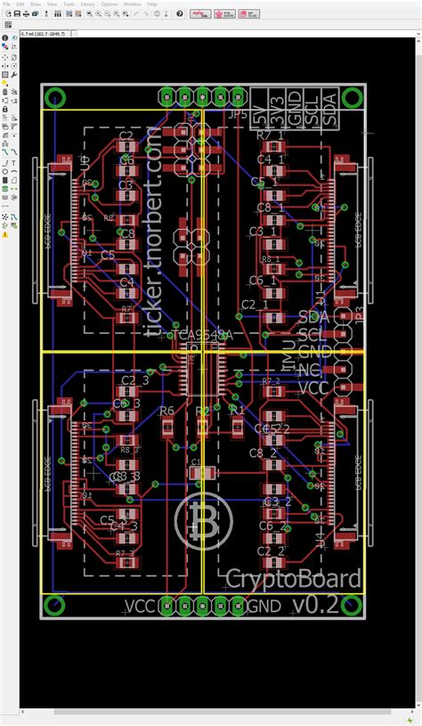Click the Undo arrow
The width and height of the screenshot is (422, 726).
tap(135, 13)
